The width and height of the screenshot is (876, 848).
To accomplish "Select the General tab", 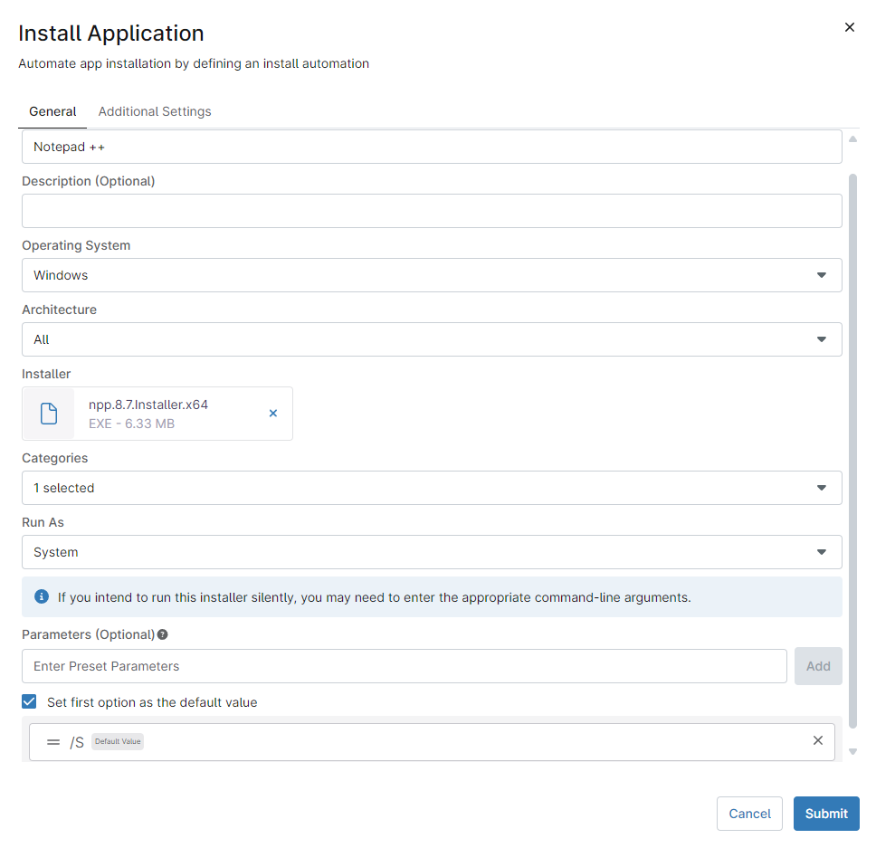I will tap(52, 111).
